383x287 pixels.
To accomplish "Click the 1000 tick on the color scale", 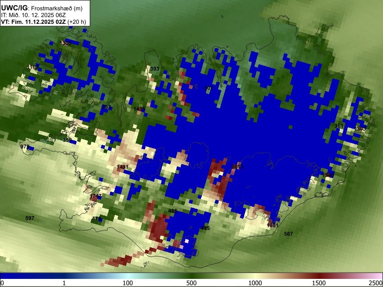I will 255,283.
